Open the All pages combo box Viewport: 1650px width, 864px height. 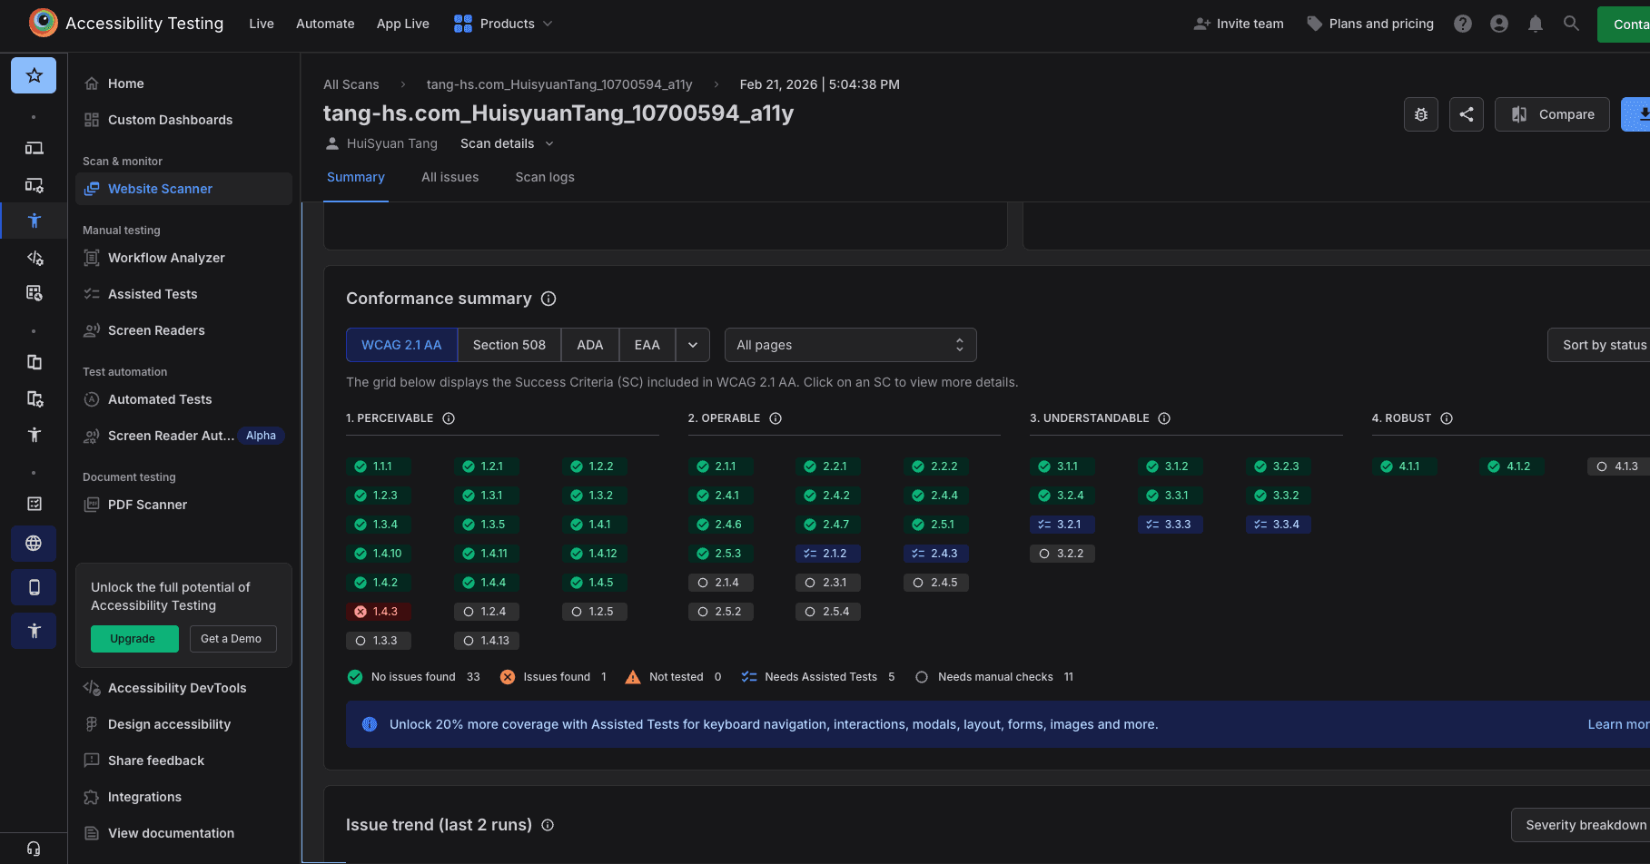pyautogui.click(x=850, y=345)
